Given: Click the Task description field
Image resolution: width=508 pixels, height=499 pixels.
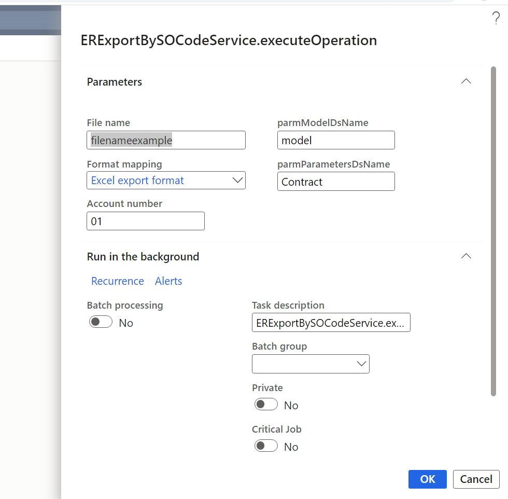Looking at the screenshot, I should pos(331,323).
